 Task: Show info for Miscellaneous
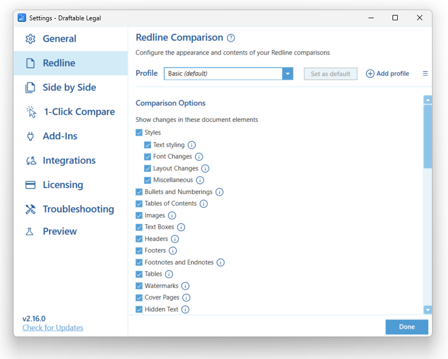pos(200,181)
